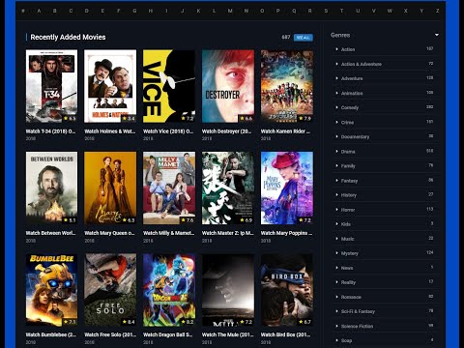Click the 'Watch Free Solo' title link

click(x=110, y=334)
